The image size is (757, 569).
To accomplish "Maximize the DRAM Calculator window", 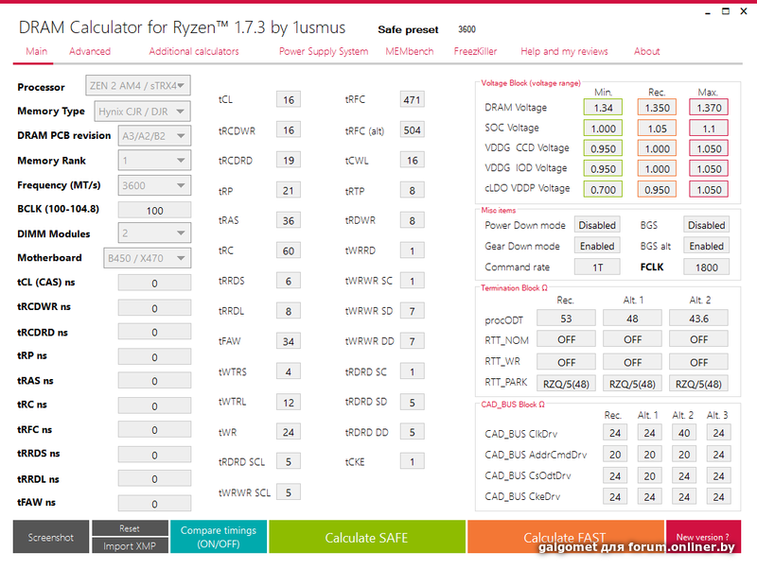I will click(x=726, y=11).
